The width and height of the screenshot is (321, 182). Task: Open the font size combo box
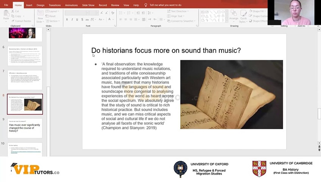(x=94, y=13)
